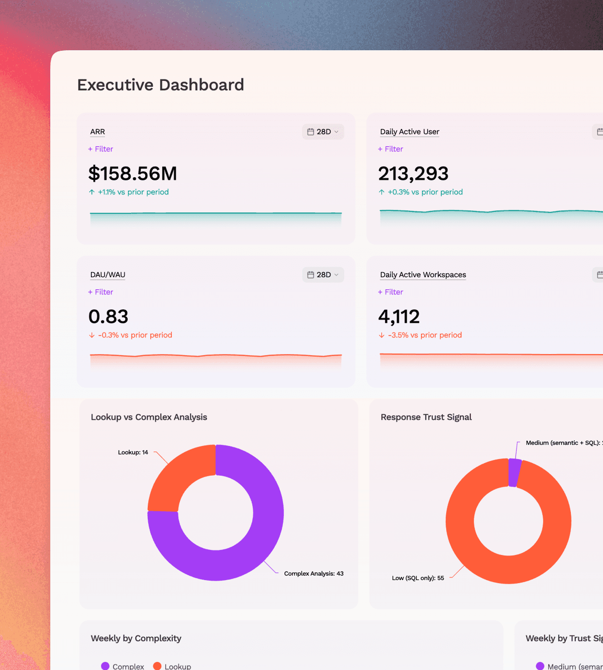Add a filter to the DAU/WAU card
This screenshot has width=603, height=670.
point(100,292)
